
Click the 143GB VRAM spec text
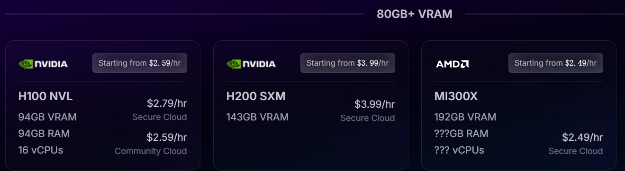tap(257, 117)
